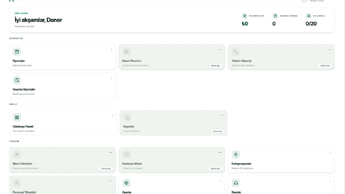The image size is (345, 194).
Task: Click the Raporlar bar chart icon
Action: pyautogui.click(x=127, y=117)
